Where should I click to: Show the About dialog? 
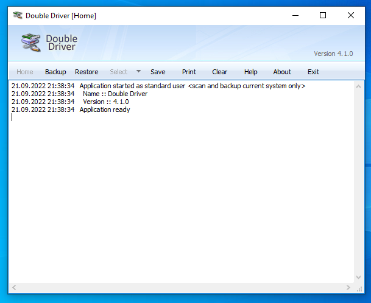coord(282,72)
